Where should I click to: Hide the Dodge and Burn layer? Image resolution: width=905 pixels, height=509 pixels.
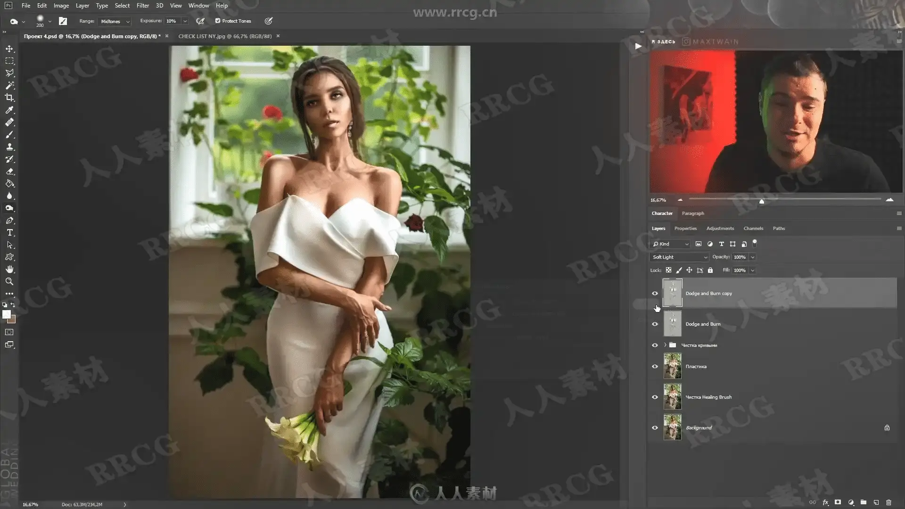655,324
